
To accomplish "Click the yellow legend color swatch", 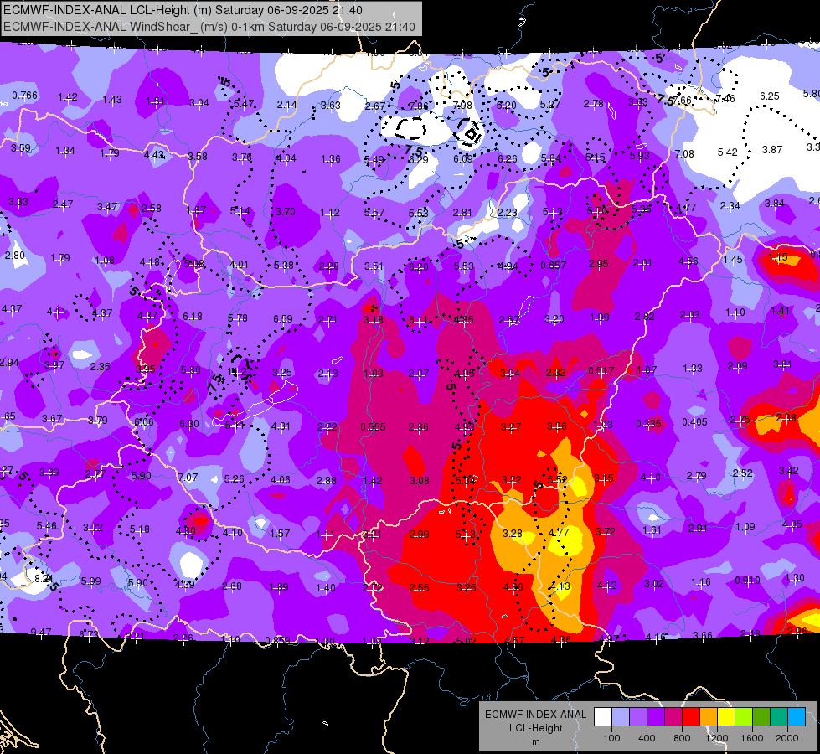I will coord(726,717).
